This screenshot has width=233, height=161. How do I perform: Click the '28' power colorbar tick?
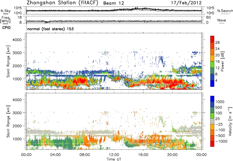tap(217, 42)
